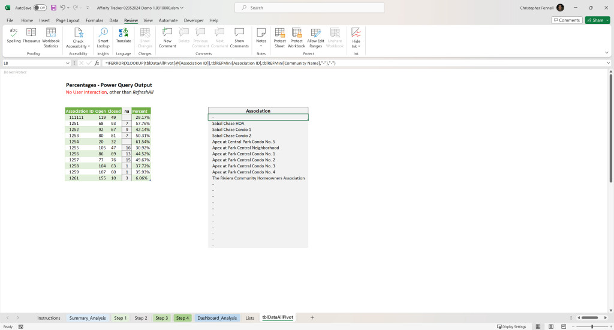Click Protect Workbook
This screenshot has height=330, width=614.
296,38
